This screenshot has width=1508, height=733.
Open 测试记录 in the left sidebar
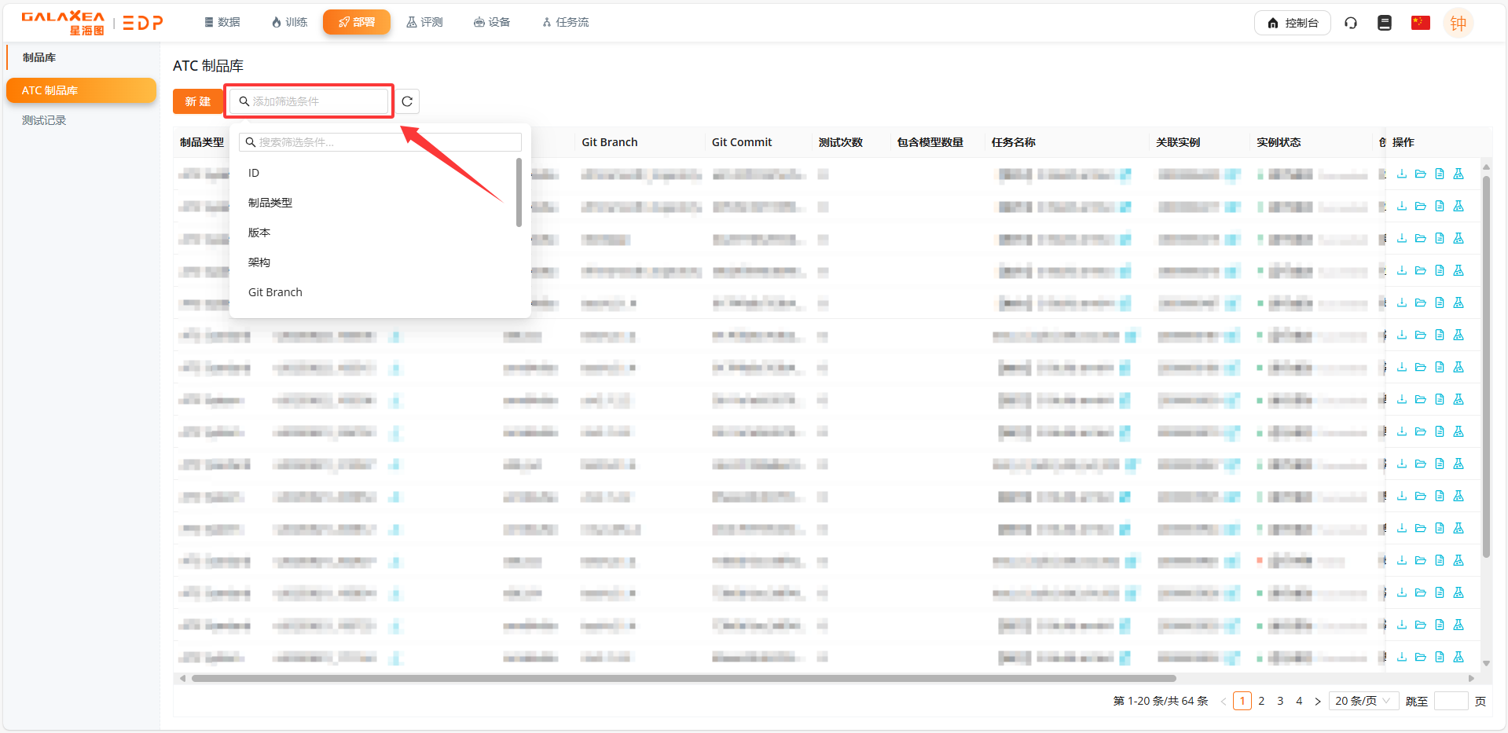point(44,120)
